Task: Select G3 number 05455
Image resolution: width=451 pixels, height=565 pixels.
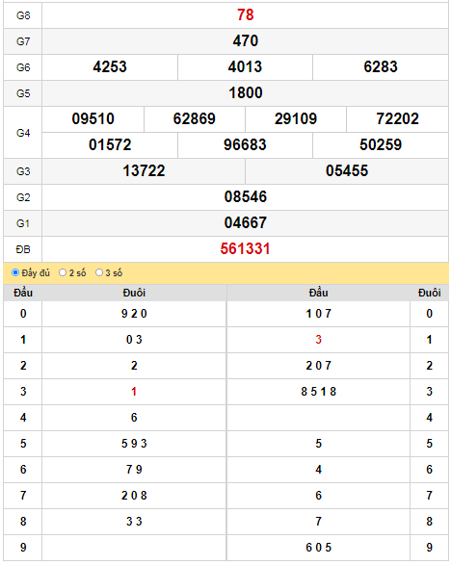Action: pyautogui.click(x=347, y=170)
